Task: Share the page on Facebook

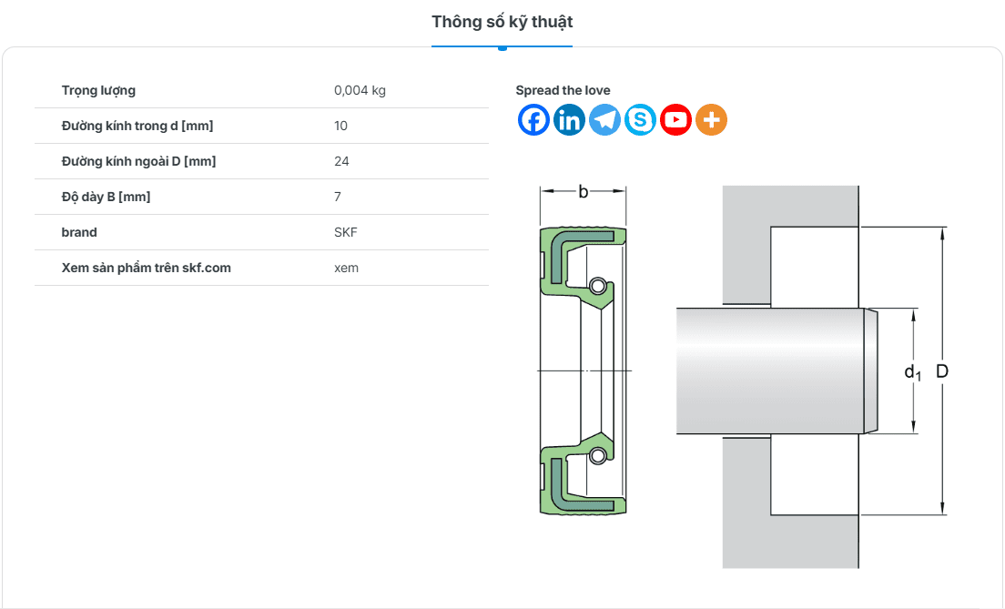Action: 533,120
